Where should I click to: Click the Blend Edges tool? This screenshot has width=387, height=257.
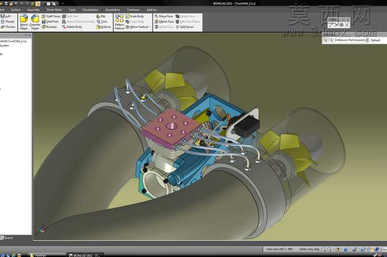pos(24,22)
